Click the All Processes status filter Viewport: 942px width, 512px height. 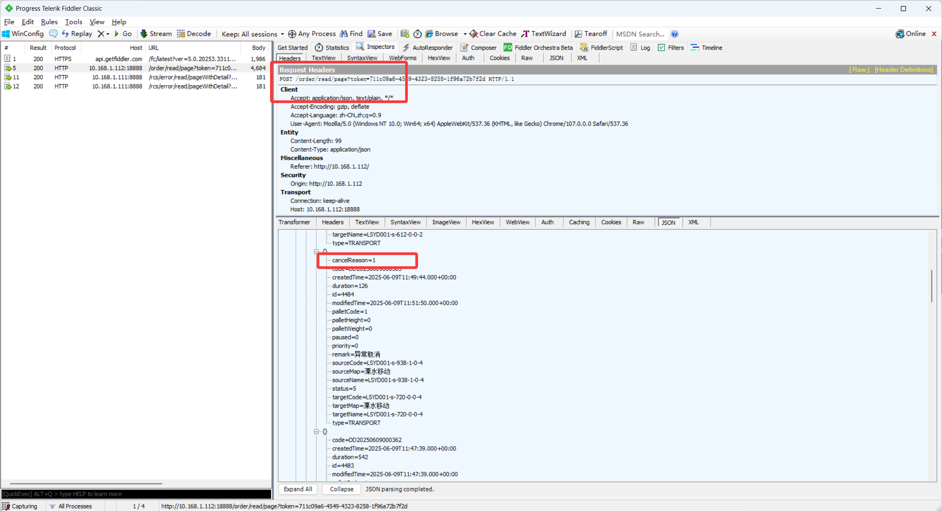[71, 506]
